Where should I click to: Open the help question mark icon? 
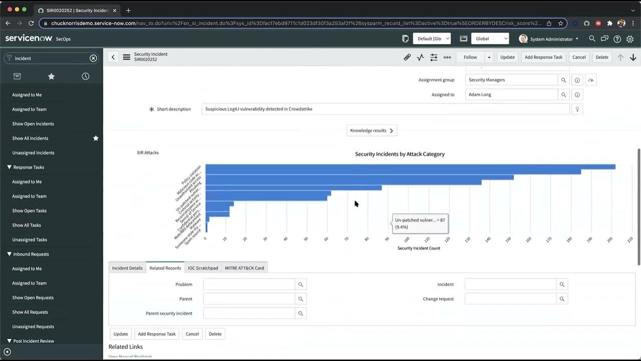pyautogui.click(x=617, y=39)
